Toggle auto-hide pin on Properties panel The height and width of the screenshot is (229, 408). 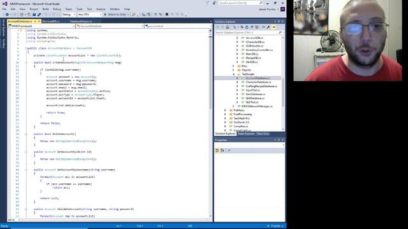[279, 140]
